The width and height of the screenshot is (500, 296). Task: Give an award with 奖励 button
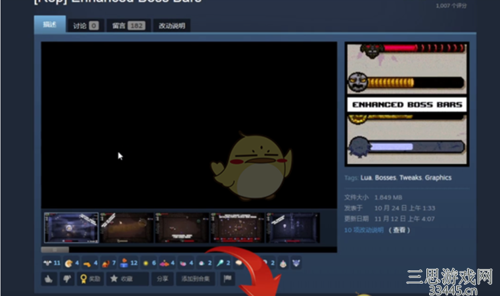[90, 279]
